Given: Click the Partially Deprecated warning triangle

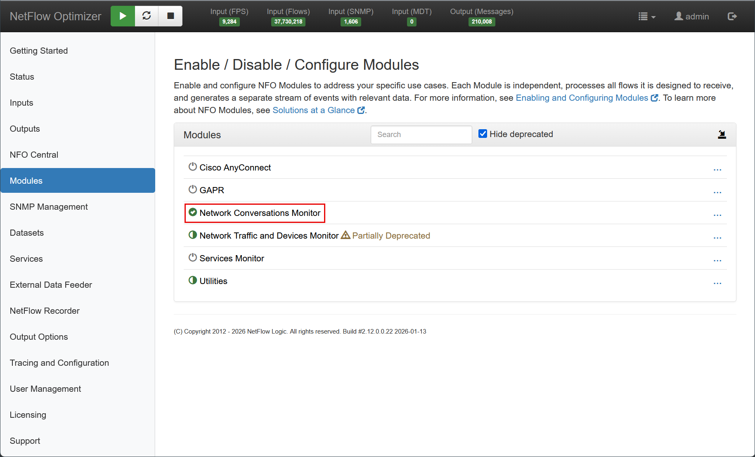Looking at the screenshot, I should pyautogui.click(x=346, y=235).
